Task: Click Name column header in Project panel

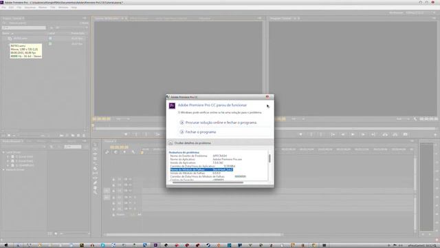Action: (6, 34)
